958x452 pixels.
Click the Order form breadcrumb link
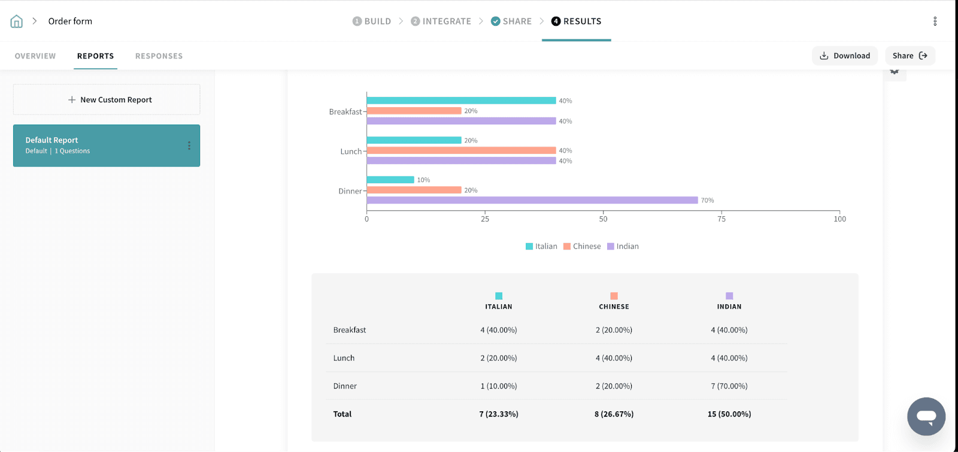click(70, 22)
